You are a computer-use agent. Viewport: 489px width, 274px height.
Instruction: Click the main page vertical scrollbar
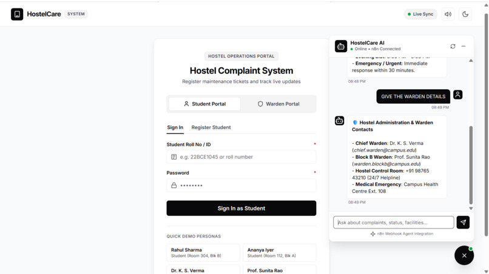tap(486, 125)
